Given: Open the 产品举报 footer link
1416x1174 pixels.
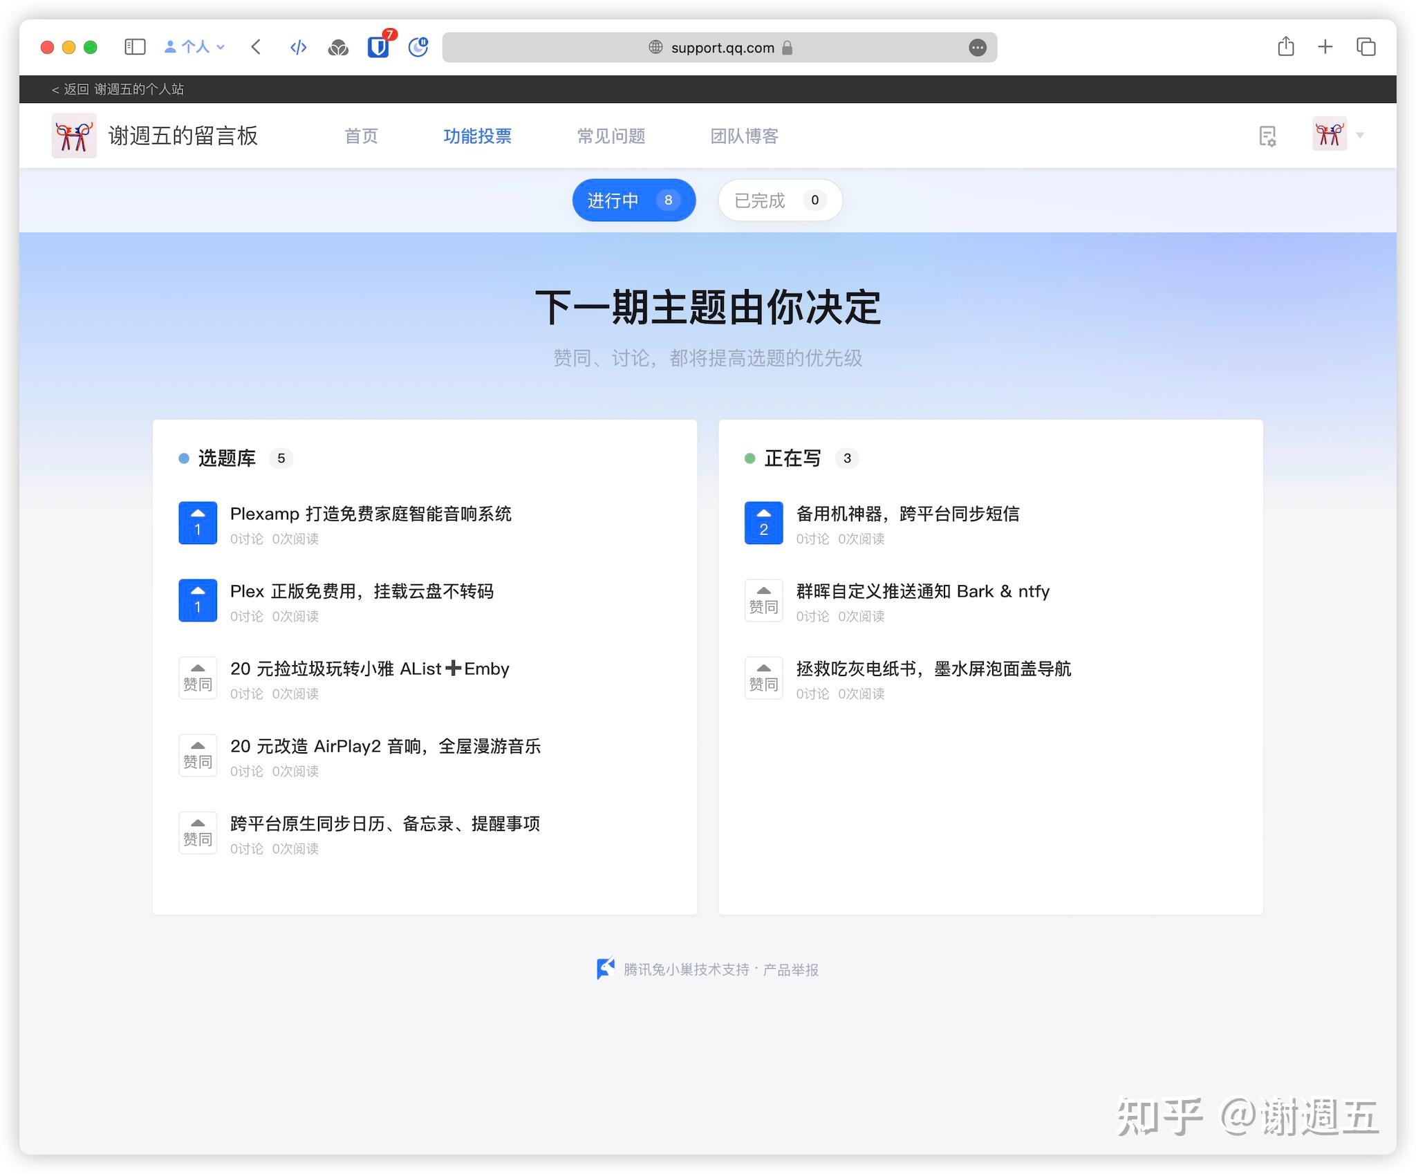Looking at the screenshot, I should tap(790, 970).
